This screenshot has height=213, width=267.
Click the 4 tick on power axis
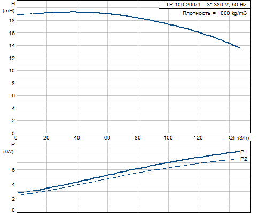point(13,185)
